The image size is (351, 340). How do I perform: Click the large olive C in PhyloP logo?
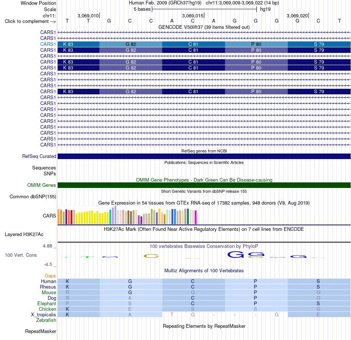(151, 256)
